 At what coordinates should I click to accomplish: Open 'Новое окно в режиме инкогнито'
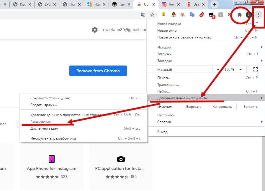click(205, 37)
